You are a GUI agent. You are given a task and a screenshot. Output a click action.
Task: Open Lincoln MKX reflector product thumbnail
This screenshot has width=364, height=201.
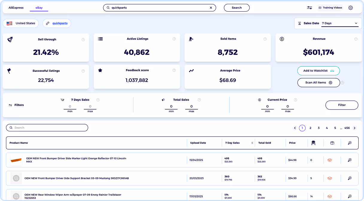click(16, 160)
